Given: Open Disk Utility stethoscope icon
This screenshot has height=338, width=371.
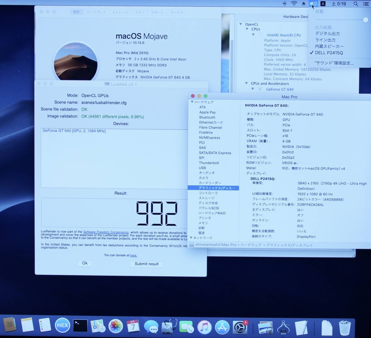Looking at the screenshot, I should [x=169, y=326].
